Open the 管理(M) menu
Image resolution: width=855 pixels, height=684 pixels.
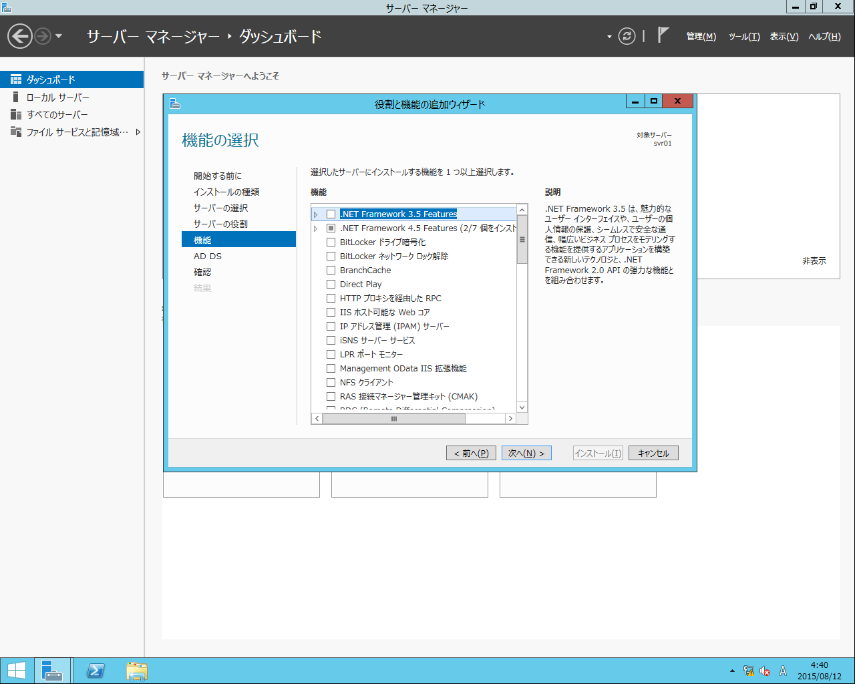(x=701, y=37)
